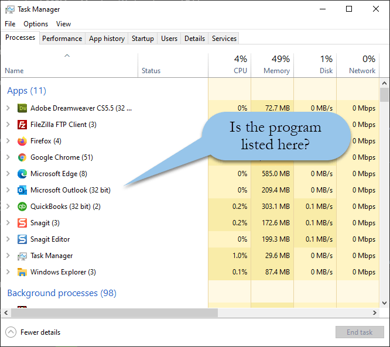Click the Fewer details label
Viewport: 390px width, 347px height.
[x=40, y=332]
